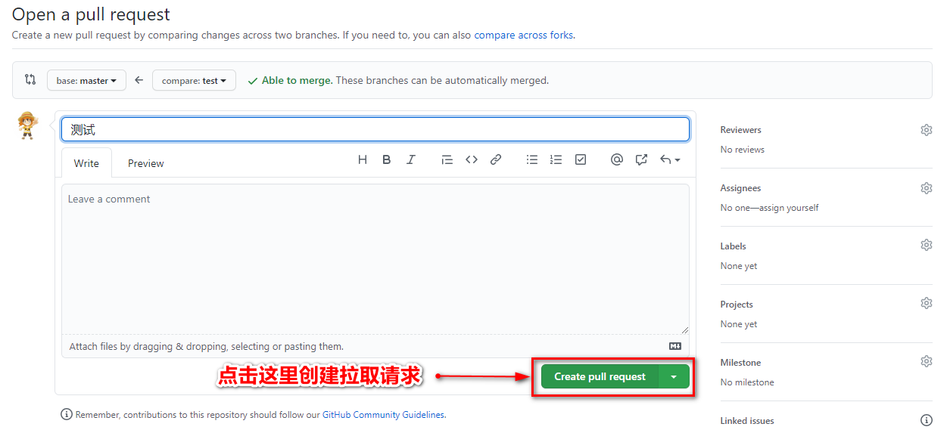Insert a quote block

pyautogui.click(x=447, y=159)
